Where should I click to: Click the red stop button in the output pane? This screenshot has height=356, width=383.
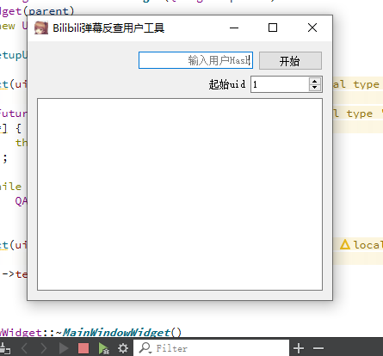(x=83, y=348)
